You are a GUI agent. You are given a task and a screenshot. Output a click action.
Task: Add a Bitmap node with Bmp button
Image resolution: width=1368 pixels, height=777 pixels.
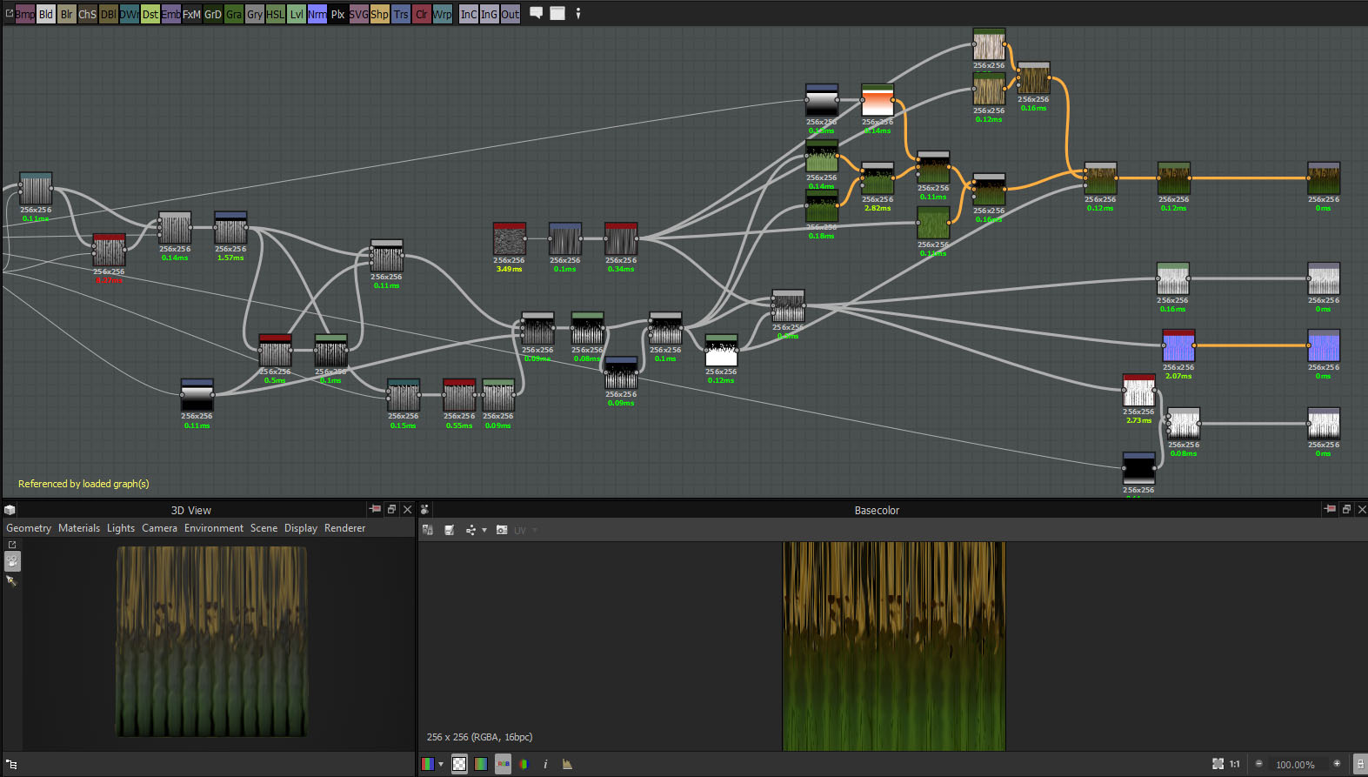(25, 14)
